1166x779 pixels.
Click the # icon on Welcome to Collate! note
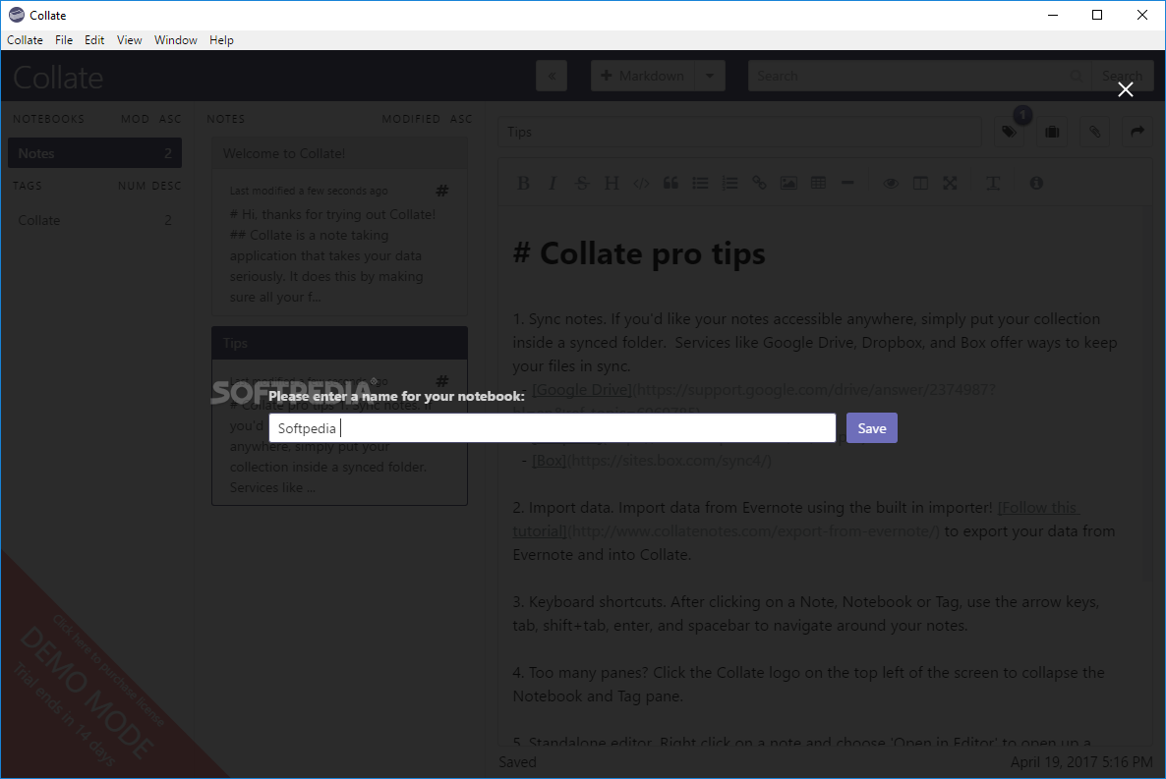pos(441,191)
